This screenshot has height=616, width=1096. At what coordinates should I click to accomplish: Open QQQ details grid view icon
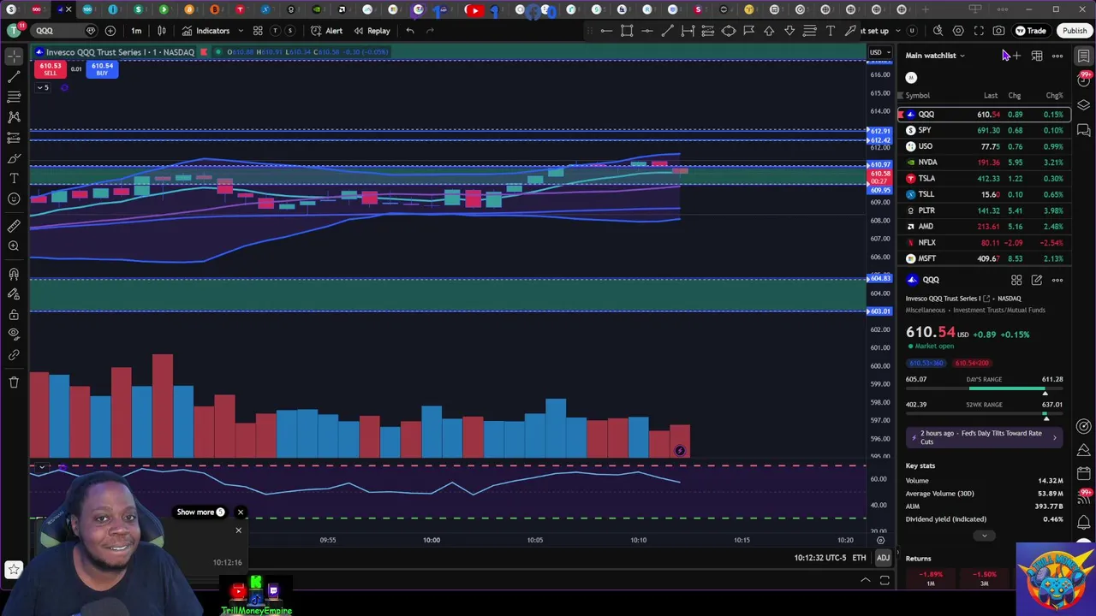1016,280
